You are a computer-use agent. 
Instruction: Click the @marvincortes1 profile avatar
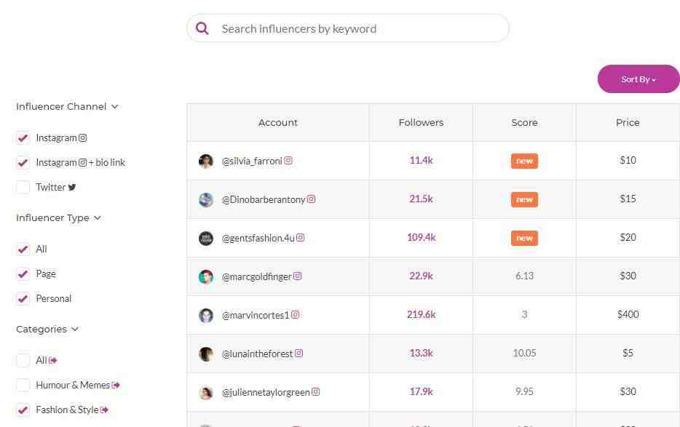(206, 315)
